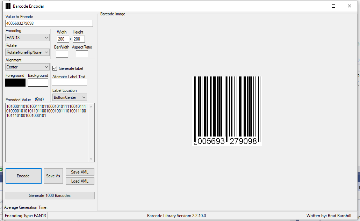Open the Encoding dropdown showing EAN-13
This screenshot has height=221, width=360.
coord(27,38)
